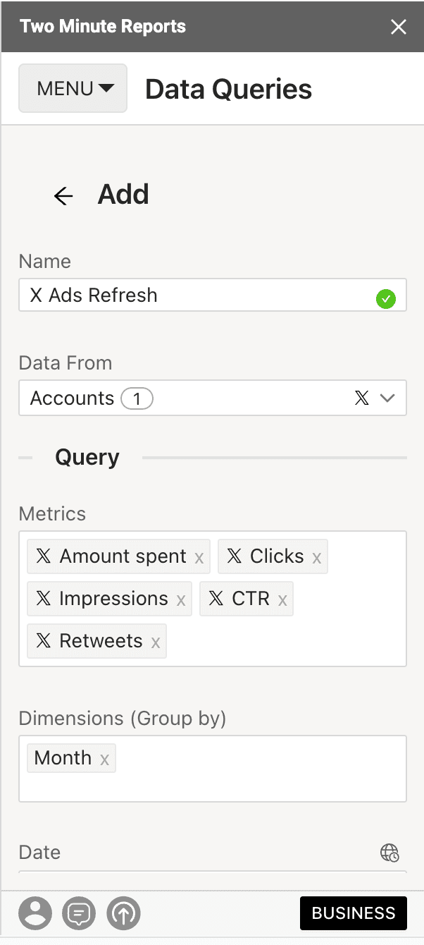Click the profile account icon

[35, 914]
